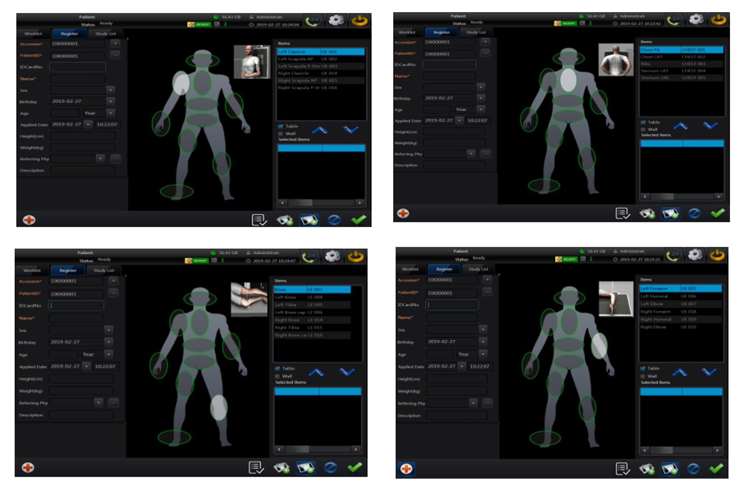
Task: Uncheck Table checkbox in Left Clavicle screen
Action: pos(281,126)
